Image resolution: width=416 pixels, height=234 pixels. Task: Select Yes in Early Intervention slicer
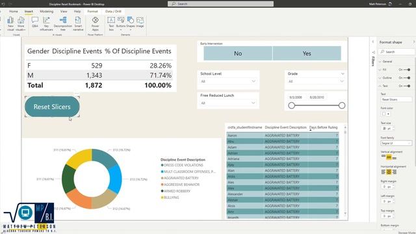pyautogui.click(x=307, y=53)
